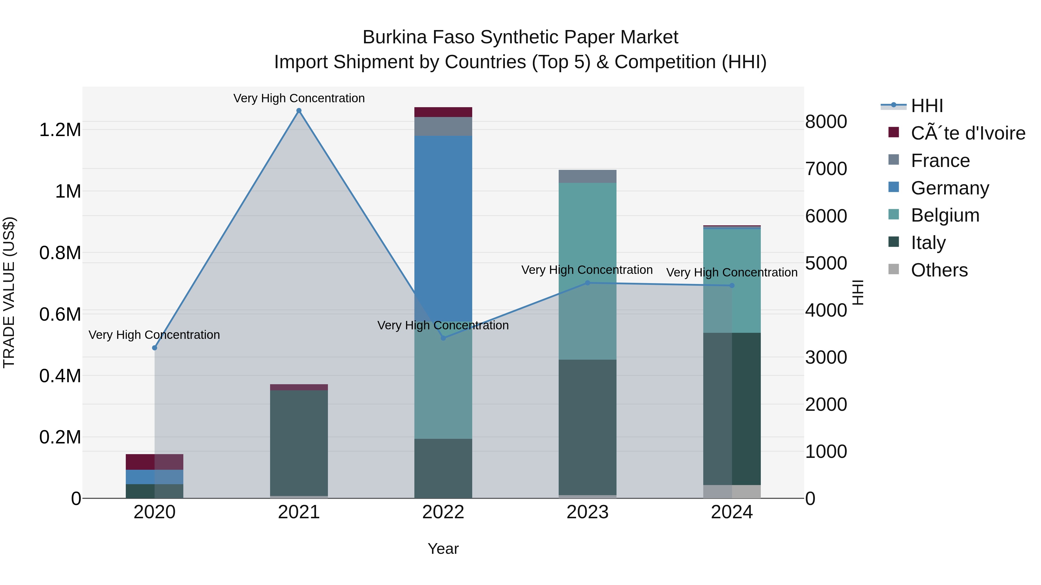Click Côte d'Ivoire segment in 2020 bar
The image size is (1041, 585).
154,462
